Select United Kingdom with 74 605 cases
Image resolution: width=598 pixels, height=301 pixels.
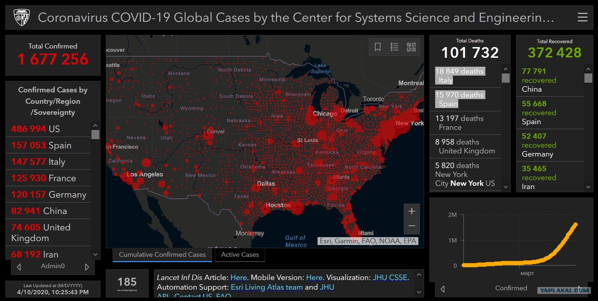pos(48,233)
